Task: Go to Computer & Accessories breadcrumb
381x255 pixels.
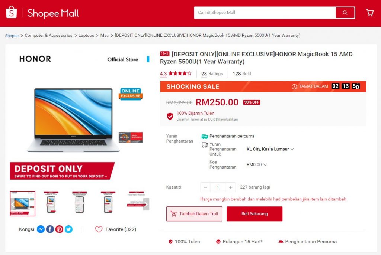Action: 49,35
